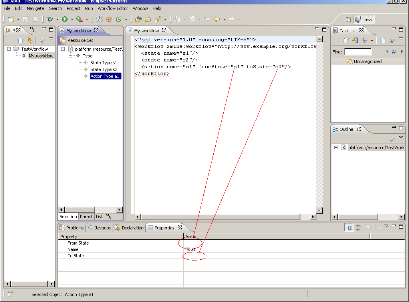The height and width of the screenshot is (302, 409).
Task: Open the Workflow Editor menu
Action: tap(113, 8)
